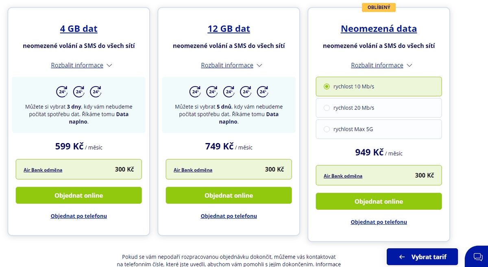This screenshot has width=488, height=267.
Task: Open the Neomezená data plan title
Action: [379, 29]
